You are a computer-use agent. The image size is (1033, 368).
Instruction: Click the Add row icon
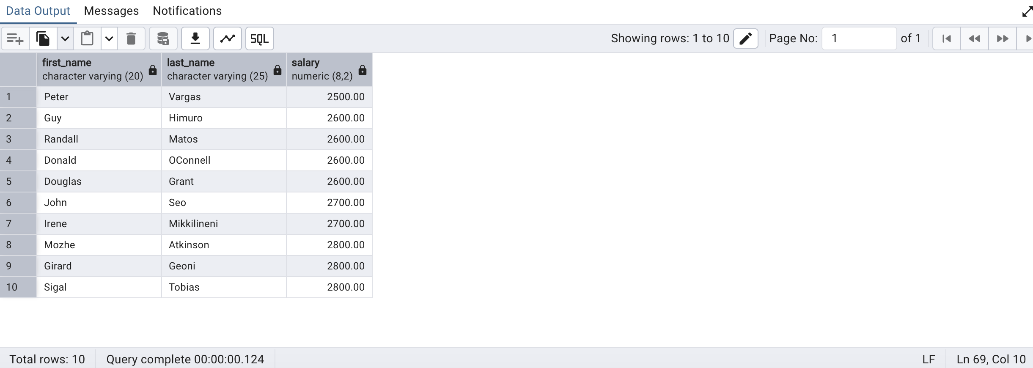[15, 39]
